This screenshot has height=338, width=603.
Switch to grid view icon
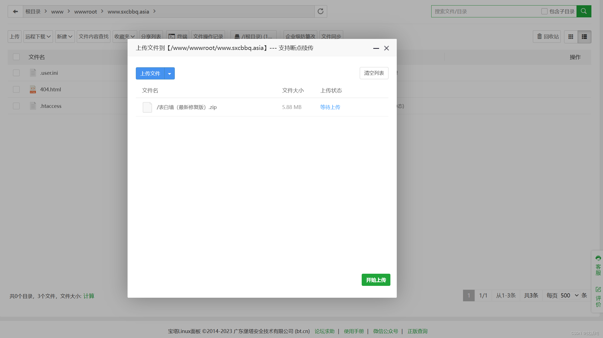571,37
